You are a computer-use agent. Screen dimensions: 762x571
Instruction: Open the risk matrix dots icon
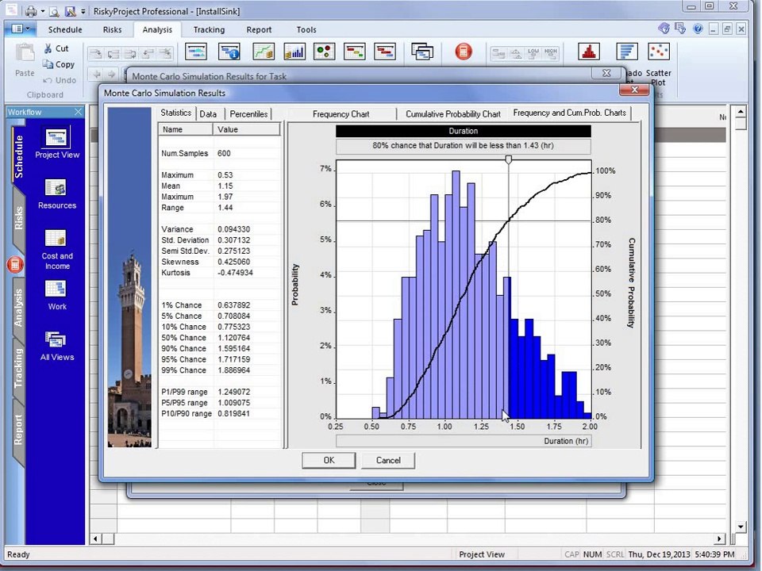pos(324,52)
